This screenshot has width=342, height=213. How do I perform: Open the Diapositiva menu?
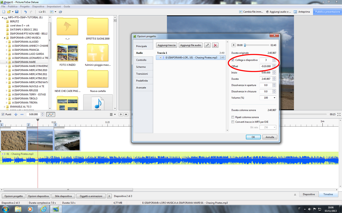pos(38,7)
